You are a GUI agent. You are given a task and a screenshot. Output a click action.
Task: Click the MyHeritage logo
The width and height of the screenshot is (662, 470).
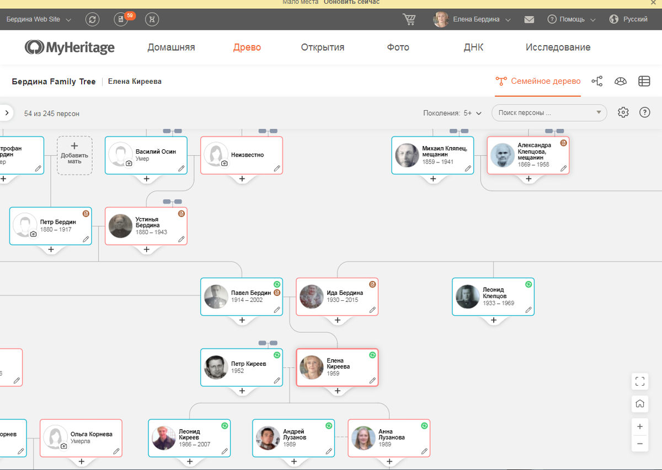point(70,47)
